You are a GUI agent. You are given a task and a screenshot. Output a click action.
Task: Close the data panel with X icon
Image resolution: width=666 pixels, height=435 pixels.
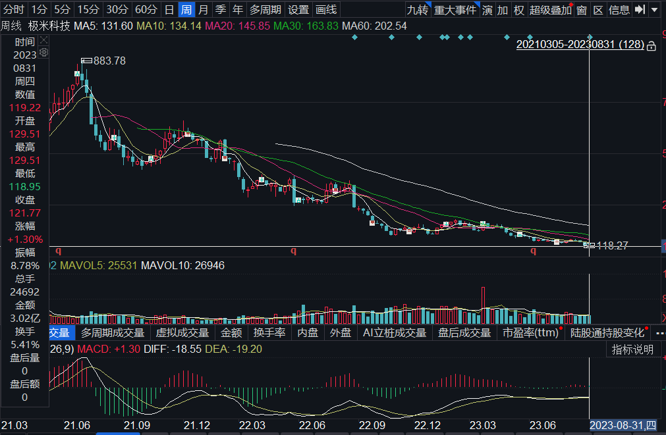[44, 39]
